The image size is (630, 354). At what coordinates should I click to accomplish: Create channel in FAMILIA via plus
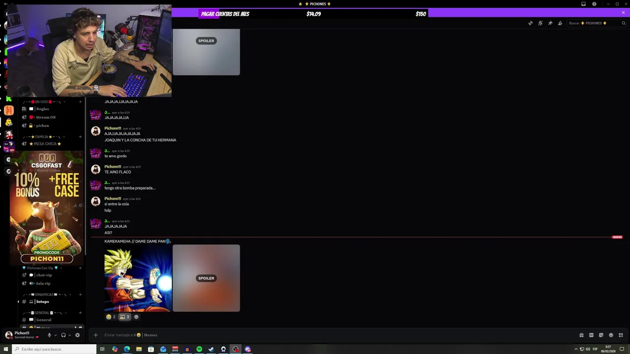(x=80, y=137)
